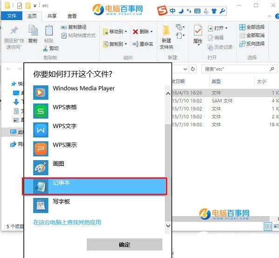The width and height of the screenshot is (279, 258).
Task: Click the Copy icon in ribbon
Action: pos(33,30)
